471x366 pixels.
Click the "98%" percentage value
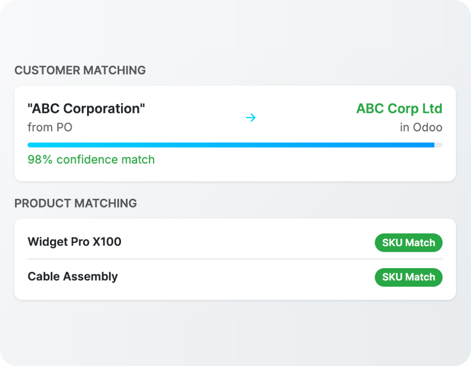click(x=40, y=159)
